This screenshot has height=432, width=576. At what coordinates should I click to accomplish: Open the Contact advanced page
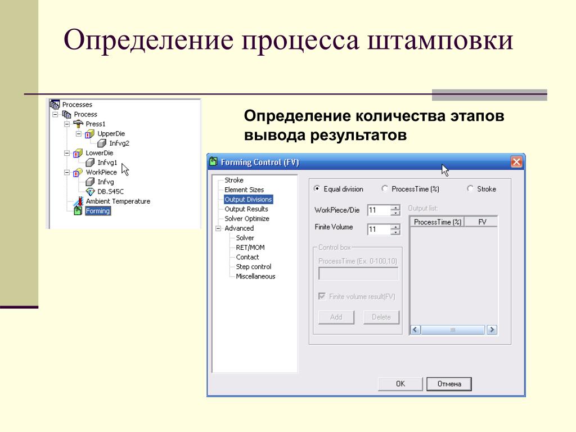pyautogui.click(x=247, y=257)
